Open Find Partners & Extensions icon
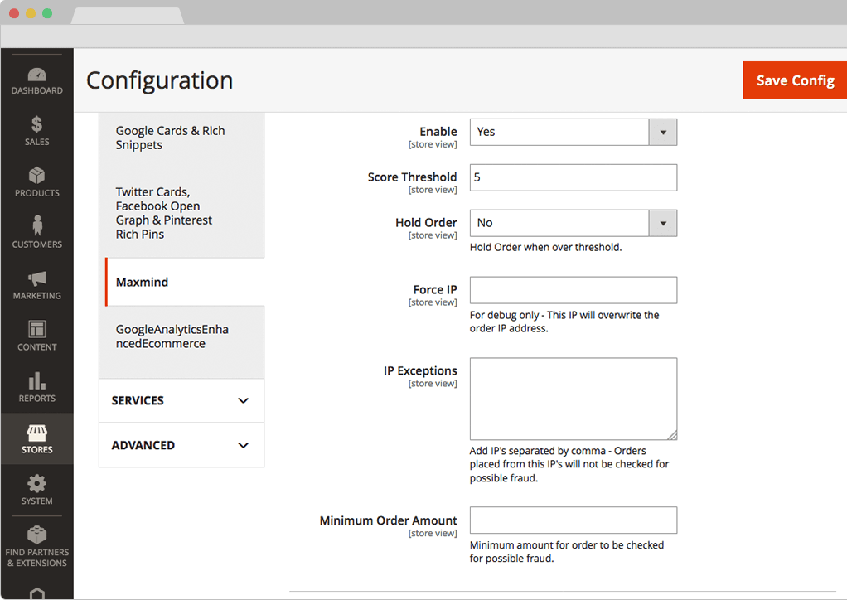Image resolution: width=847 pixels, height=600 pixels. click(36, 534)
